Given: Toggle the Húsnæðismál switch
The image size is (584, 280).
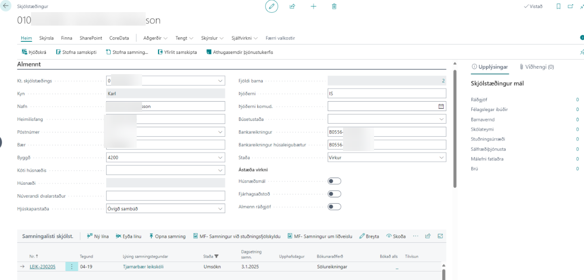Looking at the screenshot, I should [334, 181].
